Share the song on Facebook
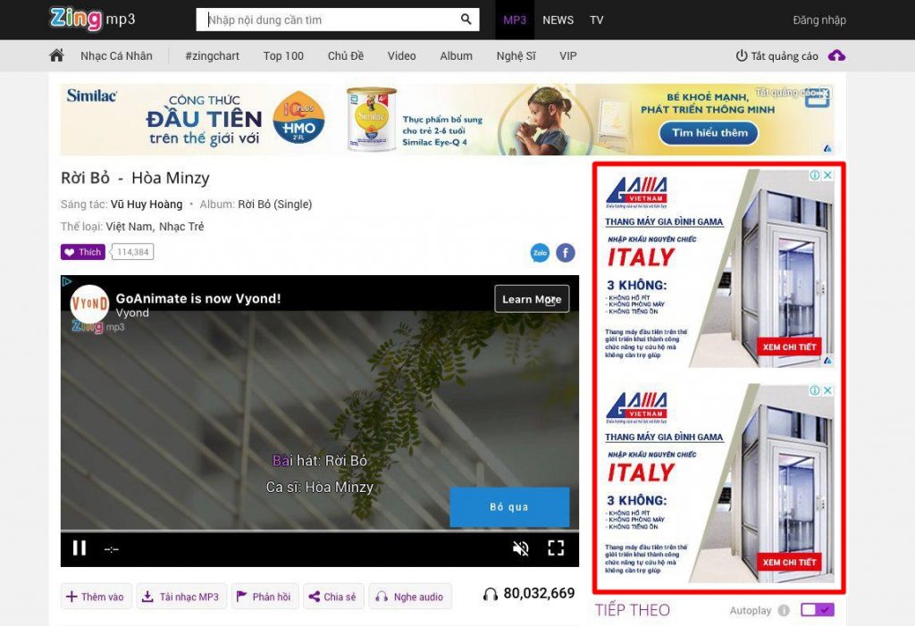915x626 pixels. pos(566,253)
